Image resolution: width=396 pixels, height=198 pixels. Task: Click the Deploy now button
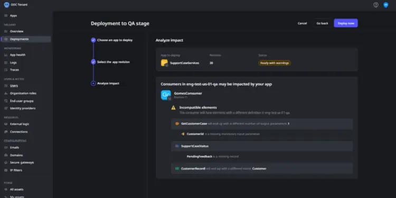coord(346,23)
